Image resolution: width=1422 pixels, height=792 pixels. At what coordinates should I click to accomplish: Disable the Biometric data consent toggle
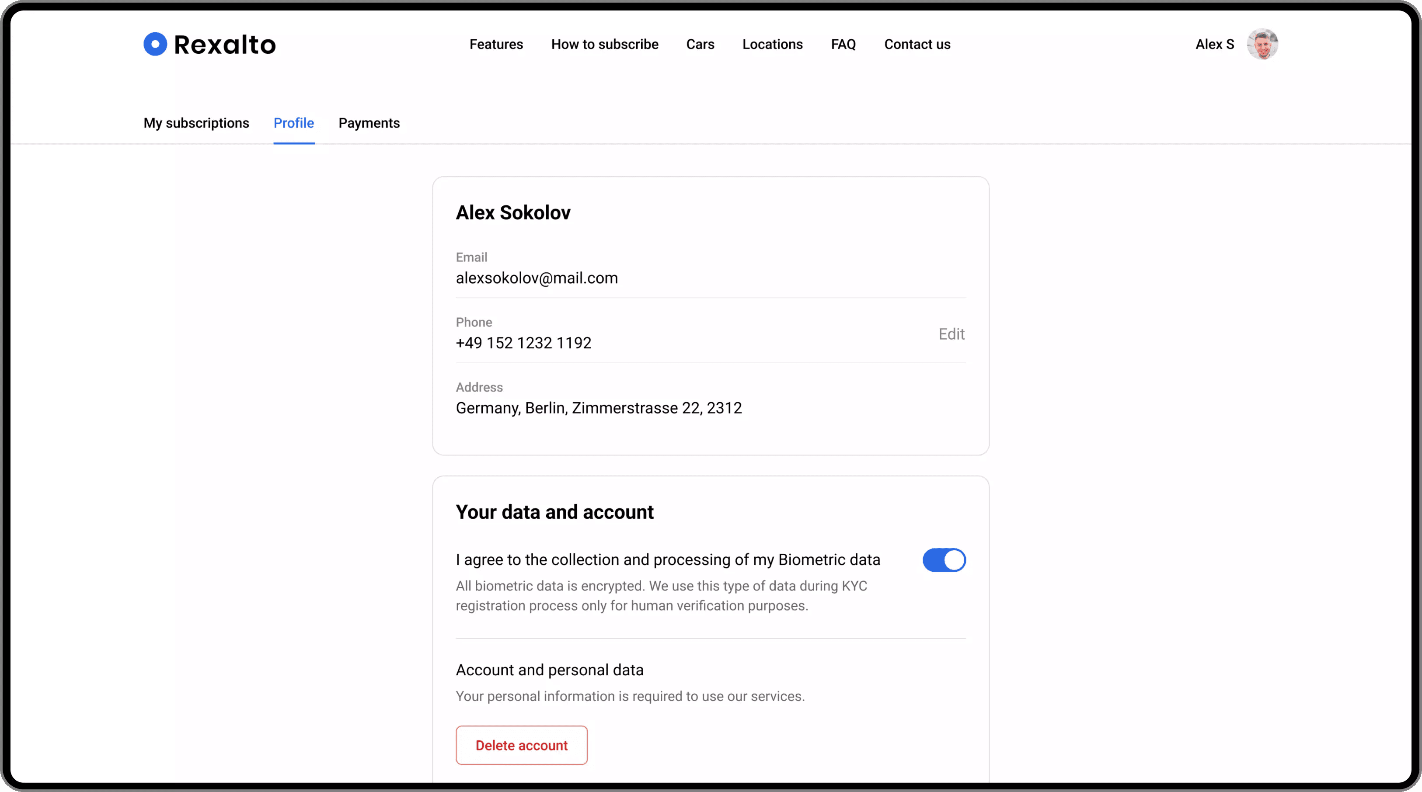pyautogui.click(x=944, y=559)
